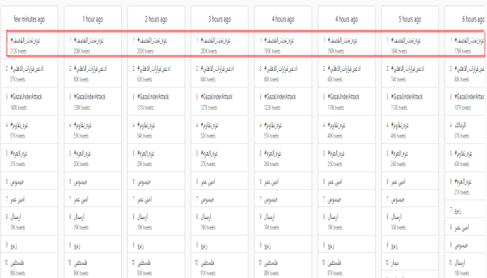Select the "1 hour ago" column header

pyautogui.click(x=94, y=19)
